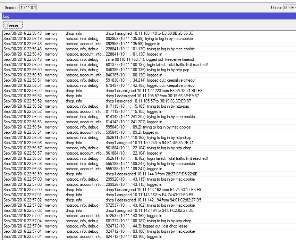Select row '961884 (10.11.122.104): logged in'
Viewport: 296px width, 240px height.
click(x=149, y=153)
